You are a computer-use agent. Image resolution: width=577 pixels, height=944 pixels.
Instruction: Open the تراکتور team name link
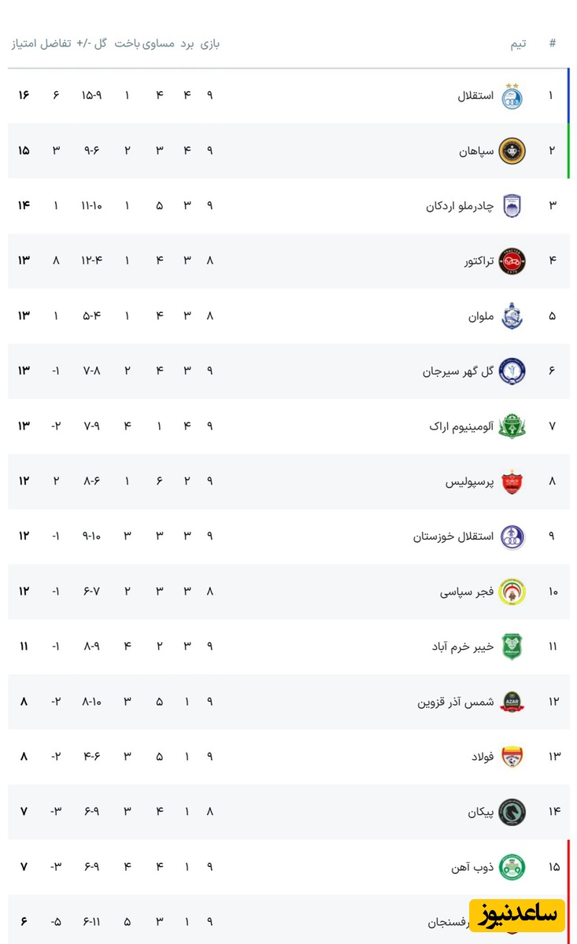[479, 261]
